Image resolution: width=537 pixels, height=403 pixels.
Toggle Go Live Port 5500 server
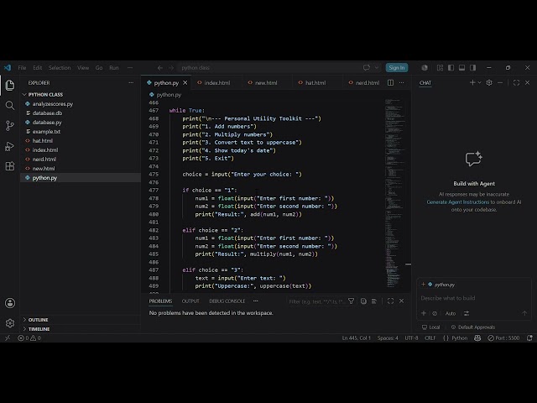(503, 338)
